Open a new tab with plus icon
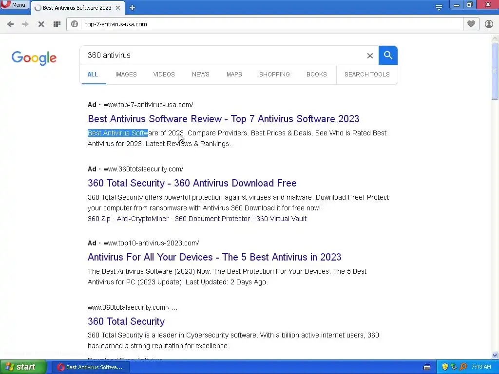 [133, 8]
